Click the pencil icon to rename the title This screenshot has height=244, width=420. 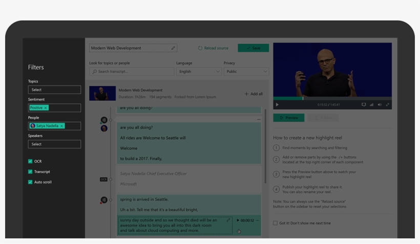pos(173,48)
